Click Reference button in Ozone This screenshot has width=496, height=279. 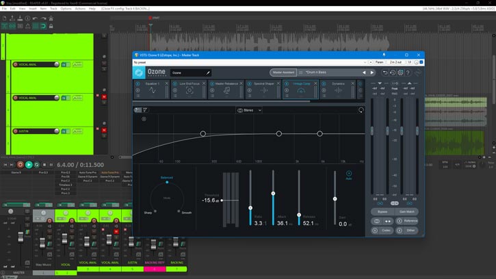click(407, 221)
